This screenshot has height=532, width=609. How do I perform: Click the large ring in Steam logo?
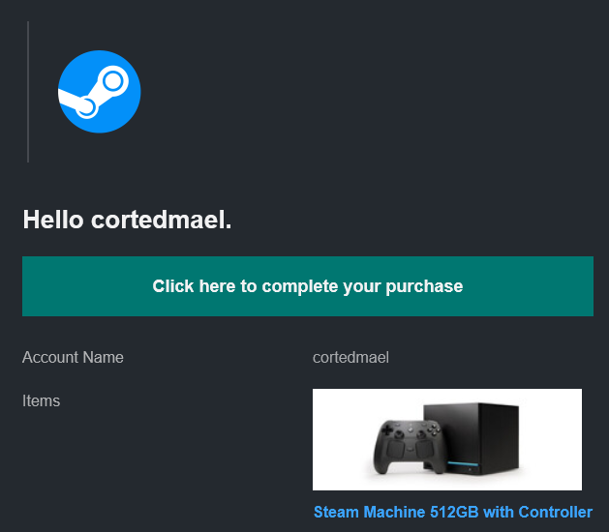pyautogui.click(x=112, y=81)
